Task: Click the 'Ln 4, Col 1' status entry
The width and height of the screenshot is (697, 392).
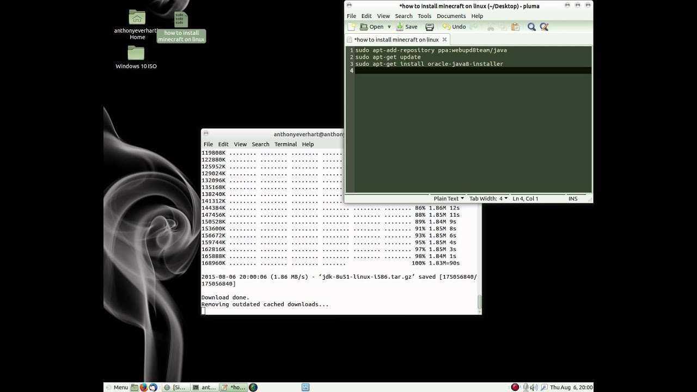Action: coord(525,199)
